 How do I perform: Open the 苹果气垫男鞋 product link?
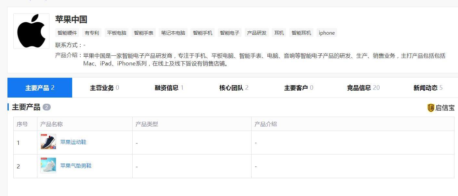(x=76, y=166)
